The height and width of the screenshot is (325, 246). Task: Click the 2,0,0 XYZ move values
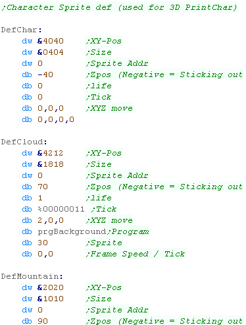tap(51, 220)
